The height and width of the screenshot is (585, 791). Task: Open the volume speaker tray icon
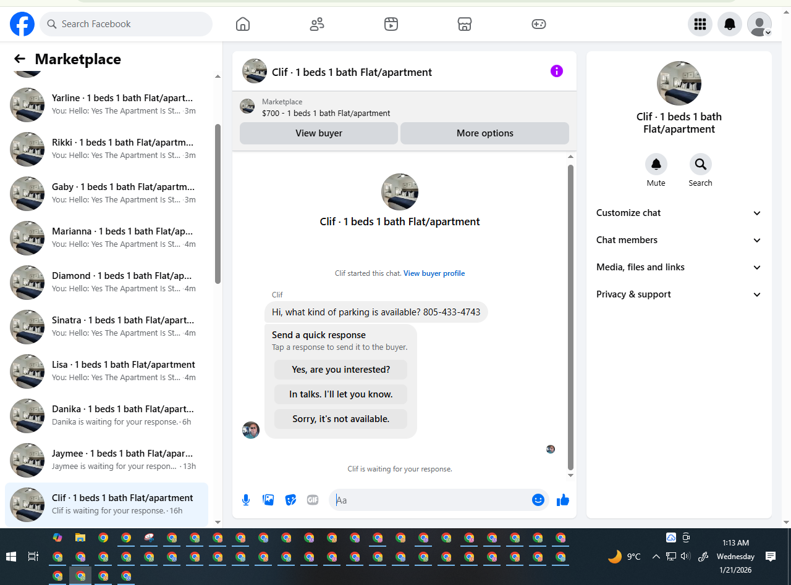coord(685,557)
